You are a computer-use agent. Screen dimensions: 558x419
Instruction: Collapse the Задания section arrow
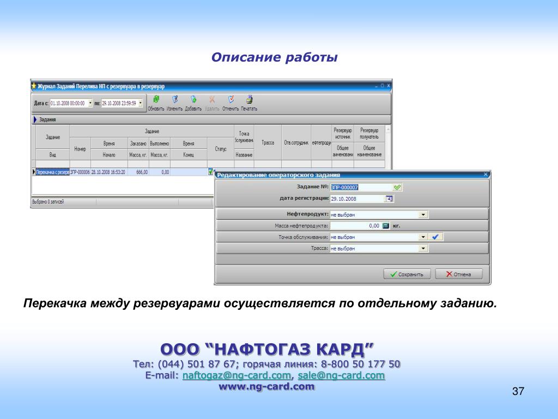pyautogui.click(x=35, y=119)
